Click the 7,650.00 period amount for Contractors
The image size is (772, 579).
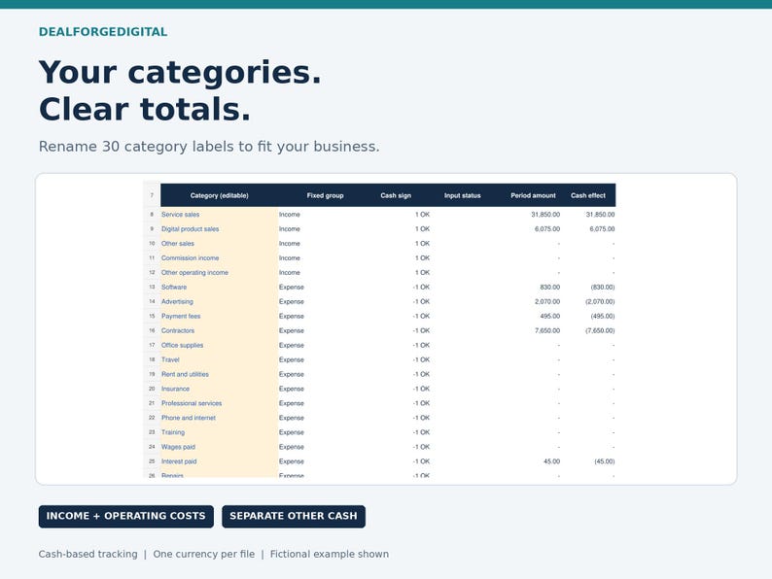pyautogui.click(x=547, y=330)
